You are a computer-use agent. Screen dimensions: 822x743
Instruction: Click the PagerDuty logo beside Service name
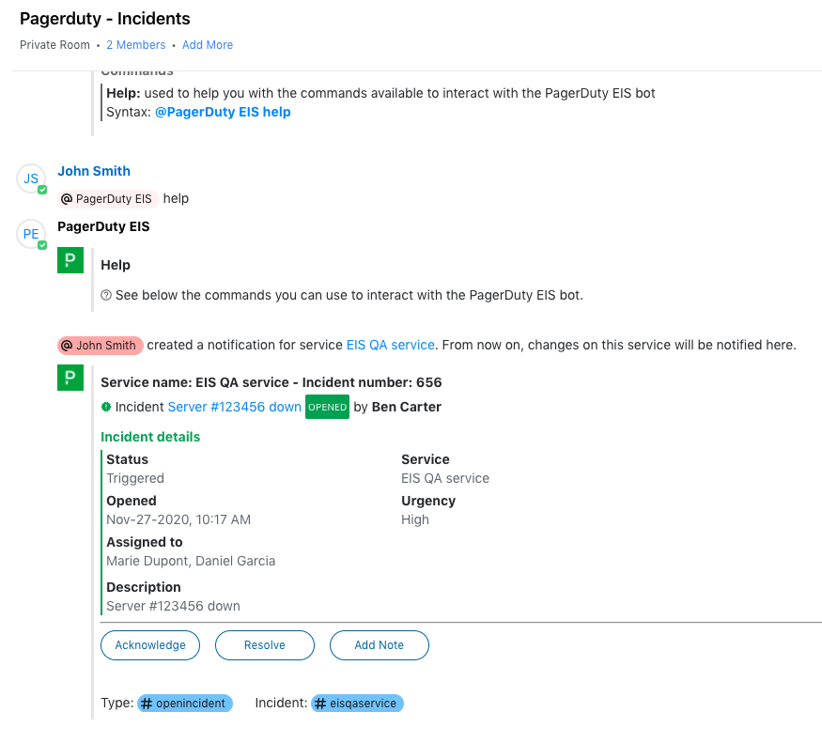tap(70, 378)
